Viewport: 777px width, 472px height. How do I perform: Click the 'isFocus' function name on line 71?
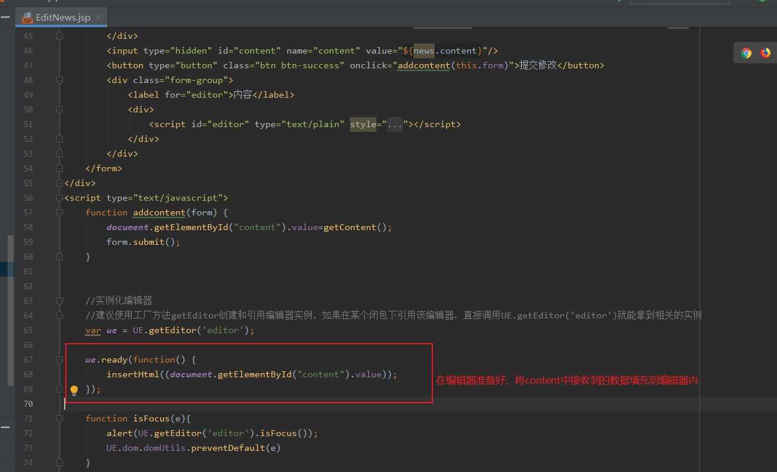click(151, 418)
